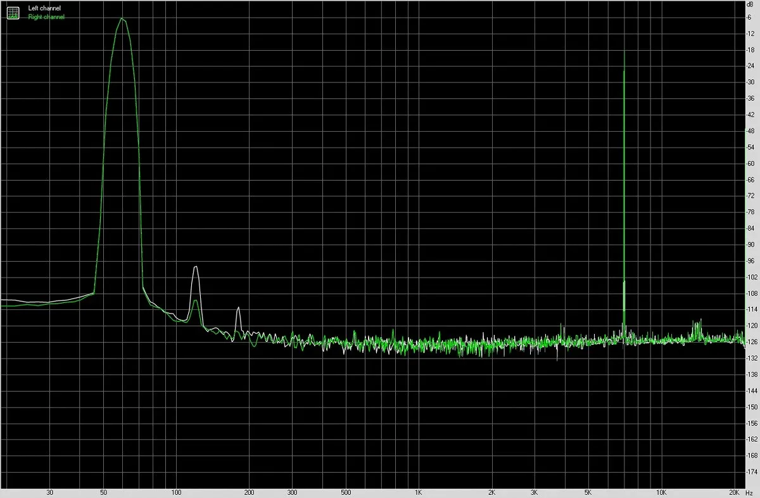Select the "Right channel" legend label

click(46, 17)
